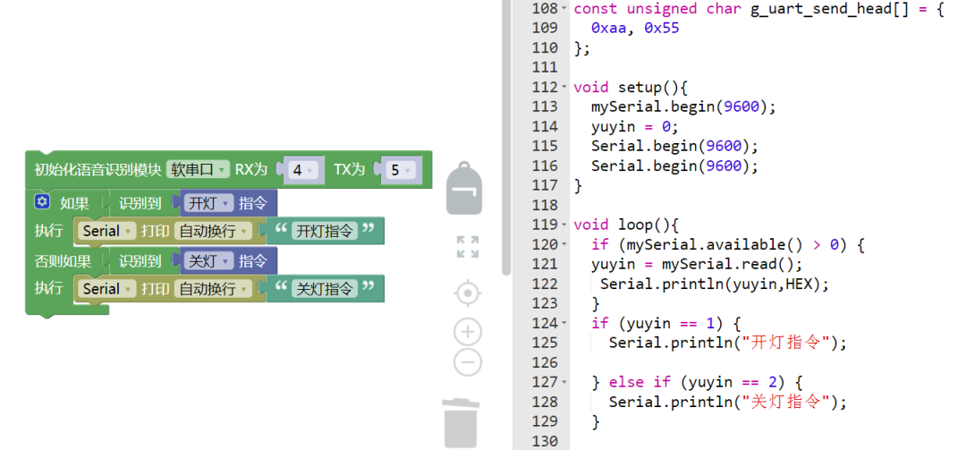Click the 否则如果 block label
Viewport: 966px width, 450px height.
(x=63, y=260)
